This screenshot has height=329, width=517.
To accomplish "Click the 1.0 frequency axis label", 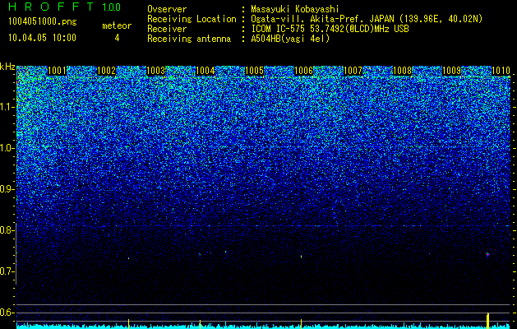I will pos(7,148).
